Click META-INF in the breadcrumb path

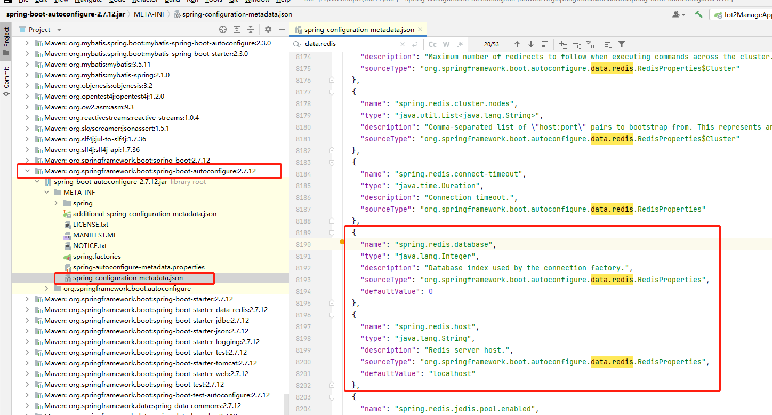(150, 14)
